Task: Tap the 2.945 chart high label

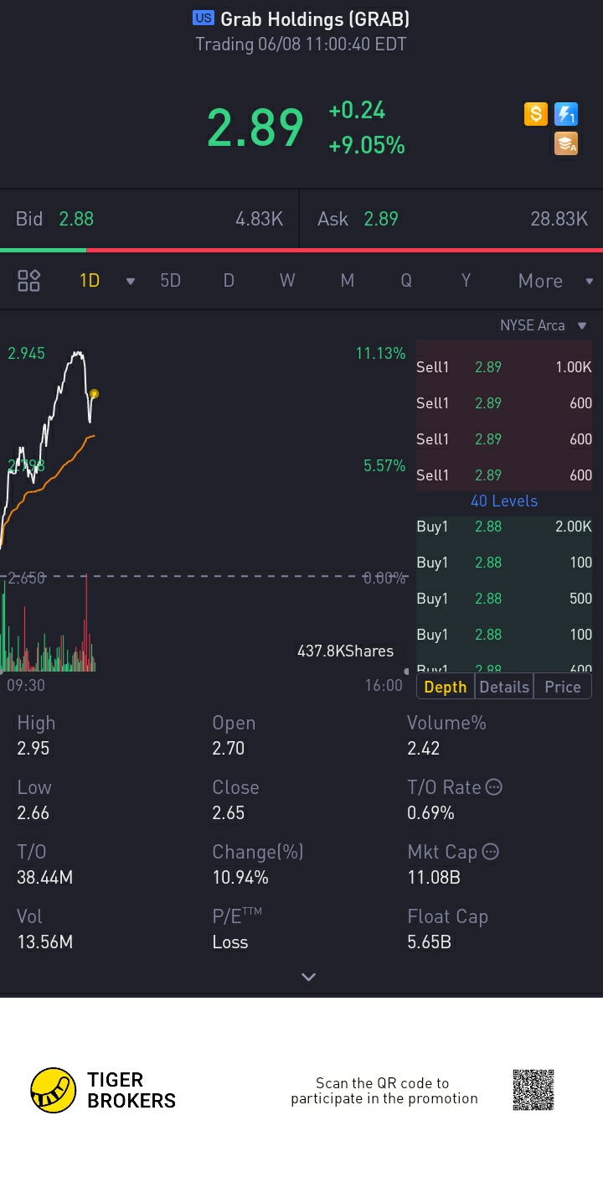Action: coord(26,353)
